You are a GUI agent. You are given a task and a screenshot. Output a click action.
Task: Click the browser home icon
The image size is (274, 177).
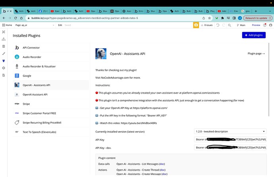point(21,18)
